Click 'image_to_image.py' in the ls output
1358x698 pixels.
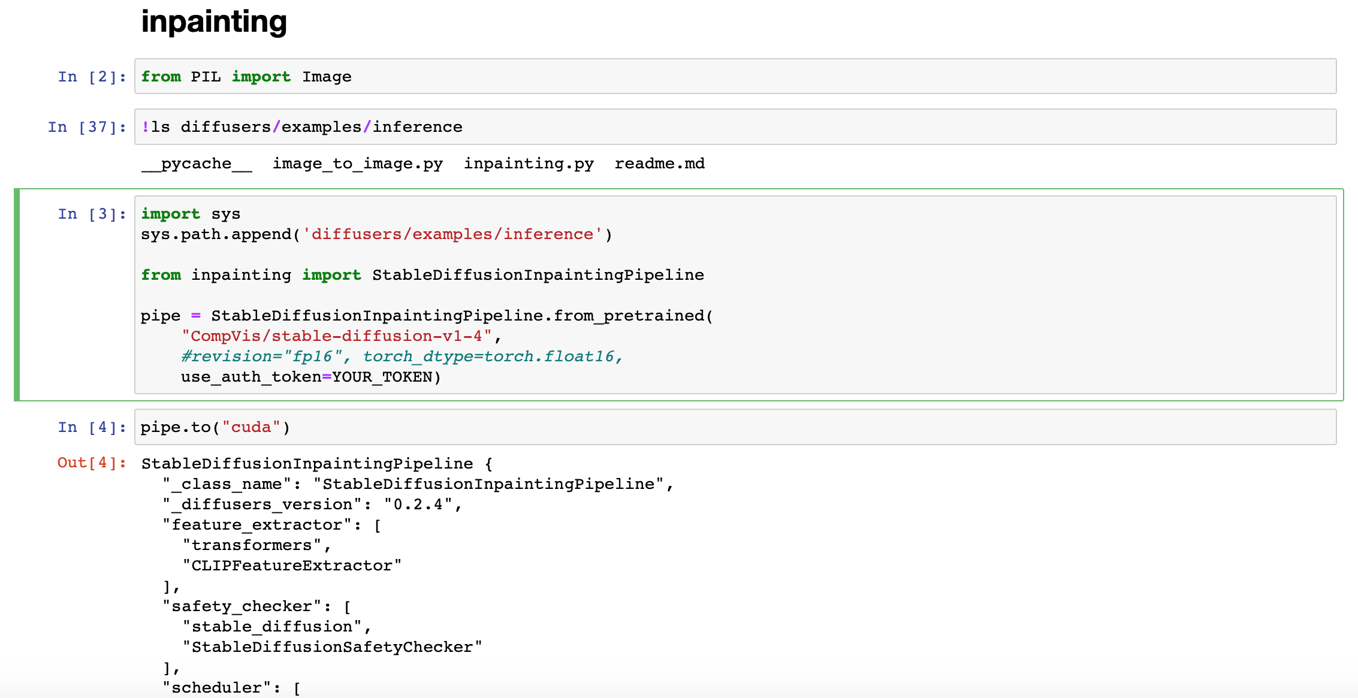click(x=358, y=164)
